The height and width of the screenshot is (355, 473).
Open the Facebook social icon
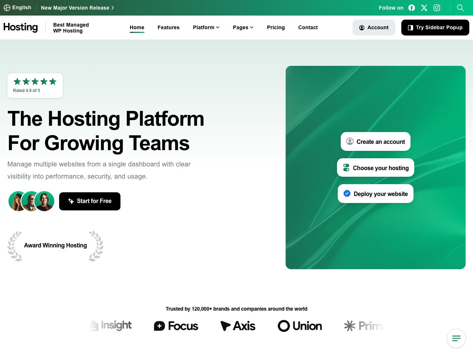point(412,8)
